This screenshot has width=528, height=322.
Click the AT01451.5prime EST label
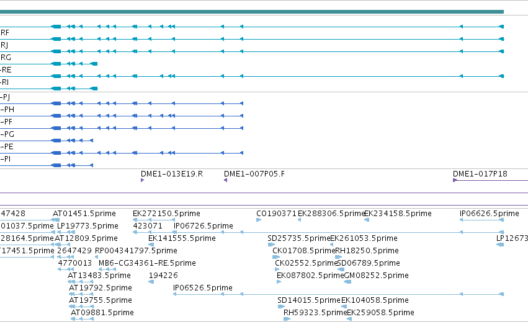[84, 214]
